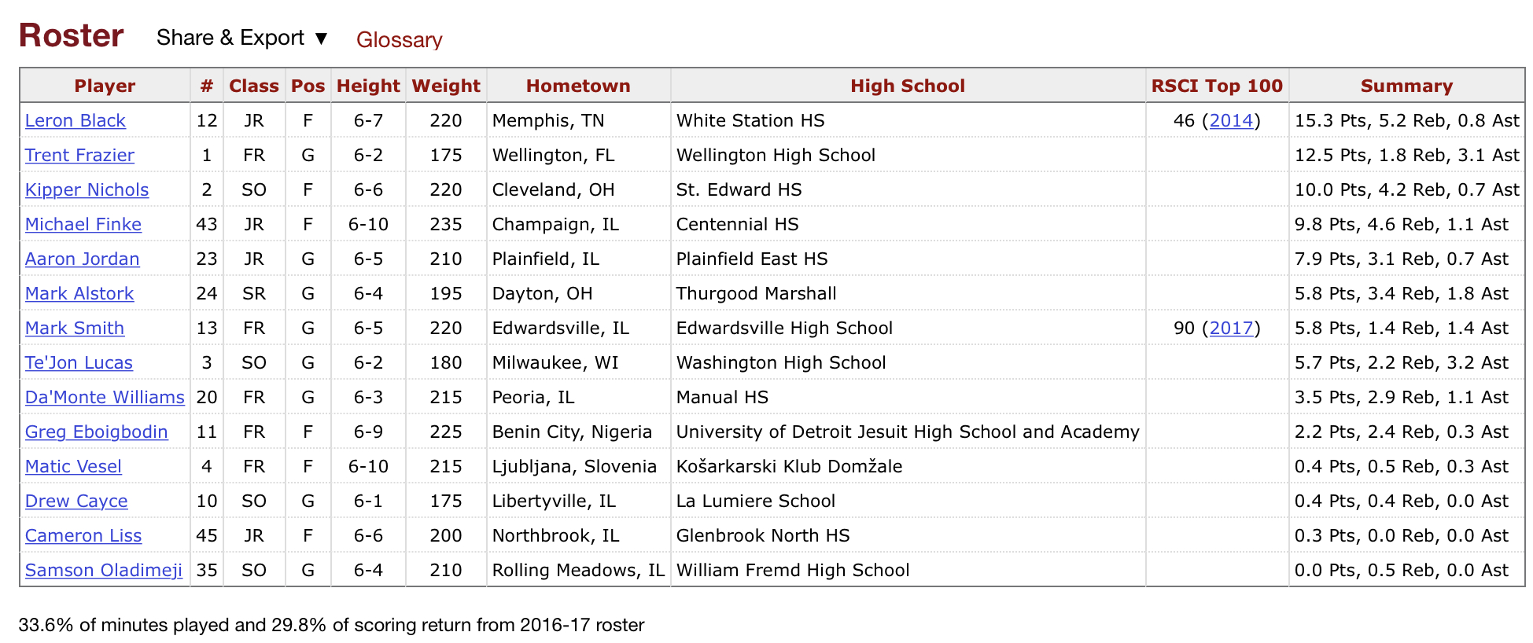Sort the roster by Height column

pyautogui.click(x=368, y=86)
